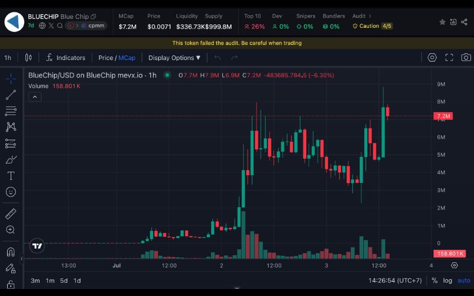Viewport: 474px width, 296px height.
Task: Click the green market status dot
Action: (167, 75)
